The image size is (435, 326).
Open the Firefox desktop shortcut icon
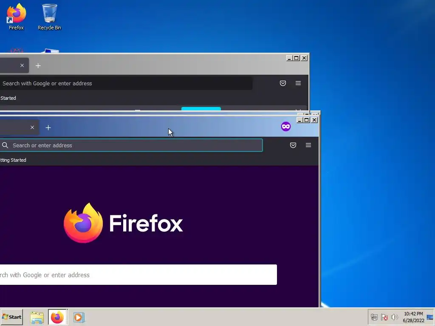click(x=16, y=16)
